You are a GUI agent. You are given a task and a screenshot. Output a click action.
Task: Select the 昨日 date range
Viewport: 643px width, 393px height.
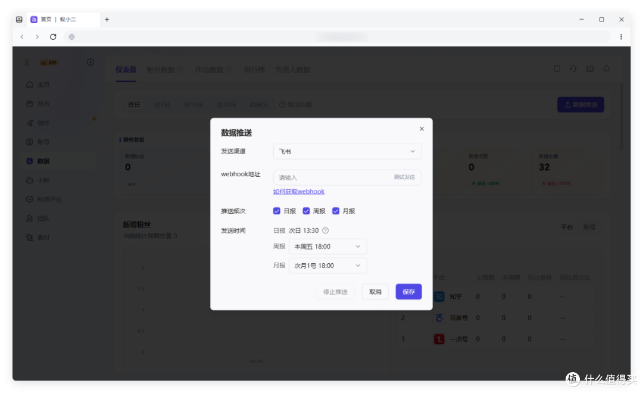[x=134, y=105]
